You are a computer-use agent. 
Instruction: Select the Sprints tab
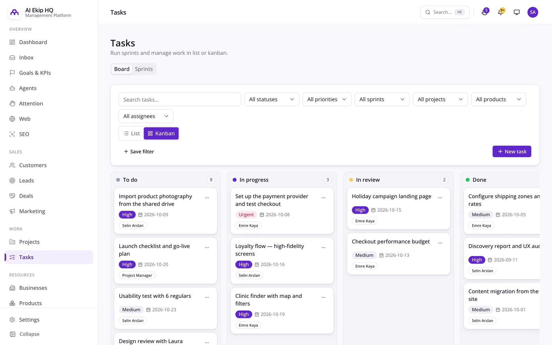click(144, 69)
